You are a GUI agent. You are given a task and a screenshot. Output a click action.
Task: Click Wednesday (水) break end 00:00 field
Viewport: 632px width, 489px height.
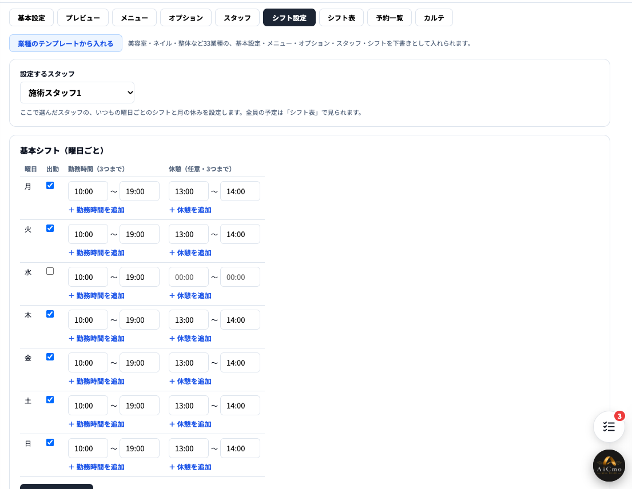[240, 277]
